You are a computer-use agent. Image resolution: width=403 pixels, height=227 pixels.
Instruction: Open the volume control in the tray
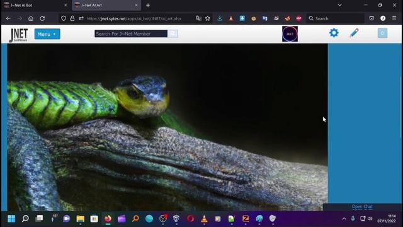(x=370, y=219)
